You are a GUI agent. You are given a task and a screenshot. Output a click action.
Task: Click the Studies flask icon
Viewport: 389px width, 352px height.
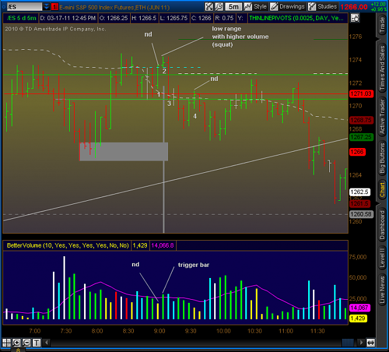click(x=312, y=6)
